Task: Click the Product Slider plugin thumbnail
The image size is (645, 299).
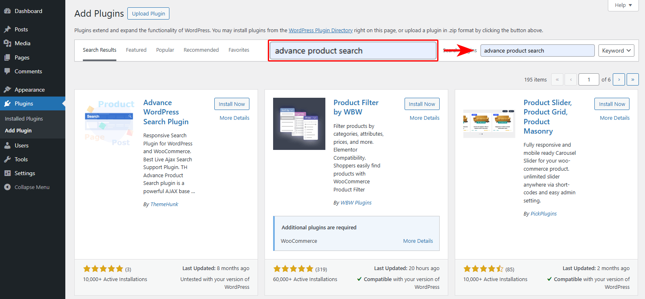Action: tap(489, 124)
